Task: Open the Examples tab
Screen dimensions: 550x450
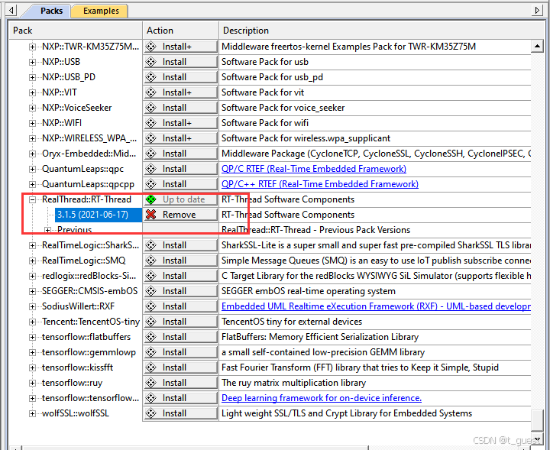Action: pyautogui.click(x=101, y=11)
